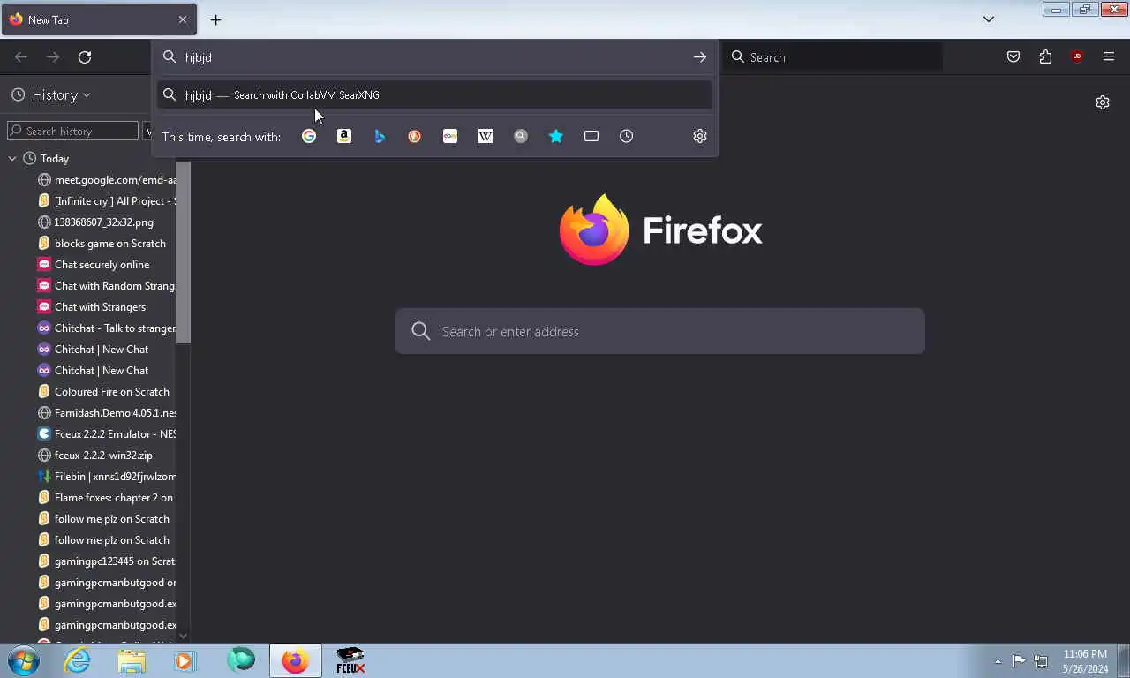This screenshot has width=1130, height=678.
Task: Open Windows Explorer from taskbar
Action: 132,660
